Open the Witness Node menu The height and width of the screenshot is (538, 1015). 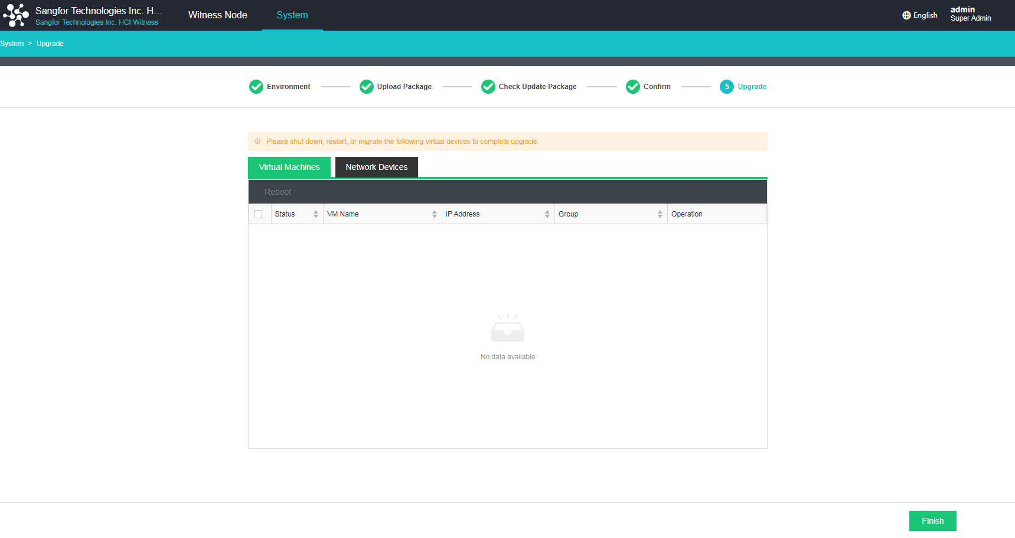click(x=217, y=15)
